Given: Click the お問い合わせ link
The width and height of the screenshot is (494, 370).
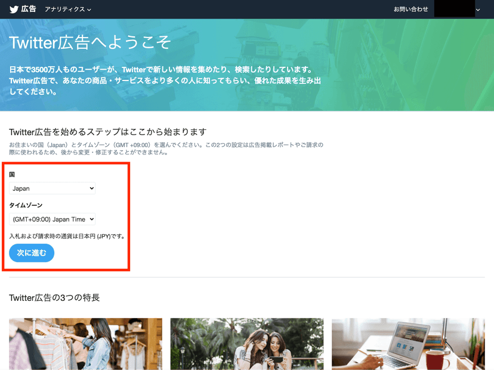Looking at the screenshot, I should pyautogui.click(x=411, y=9).
